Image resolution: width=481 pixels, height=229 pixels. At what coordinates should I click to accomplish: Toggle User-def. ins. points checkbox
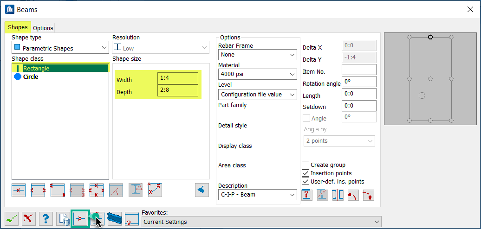(x=305, y=181)
